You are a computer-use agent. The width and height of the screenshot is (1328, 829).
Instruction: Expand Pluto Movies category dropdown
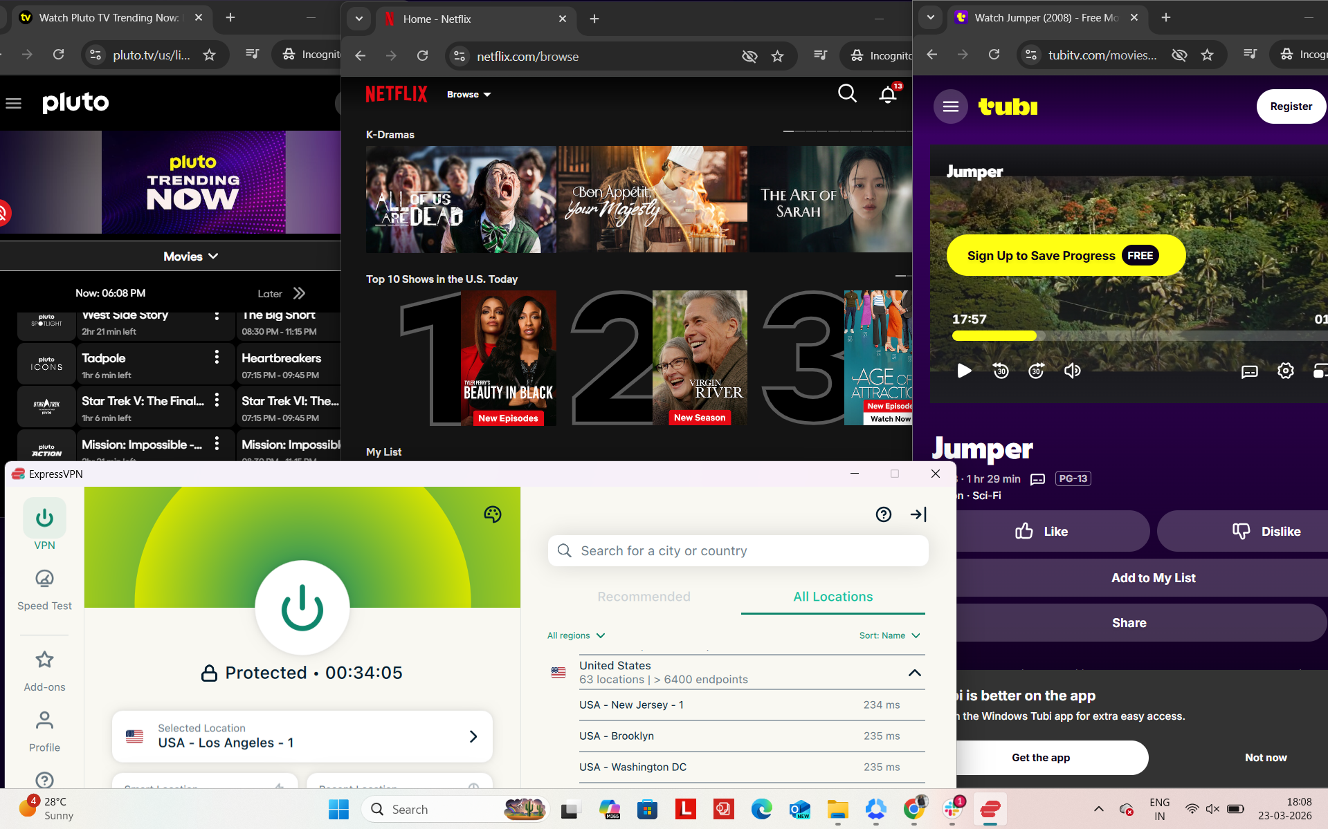(191, 257)
